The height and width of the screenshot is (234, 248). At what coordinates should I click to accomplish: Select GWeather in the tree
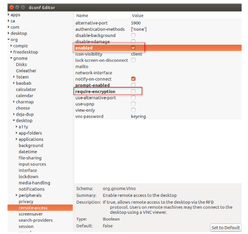[x=26, y=71]
